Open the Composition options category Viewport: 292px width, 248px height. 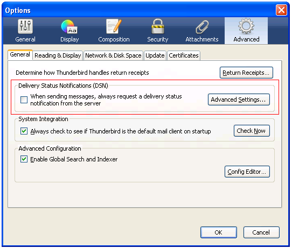coord(114,31)
